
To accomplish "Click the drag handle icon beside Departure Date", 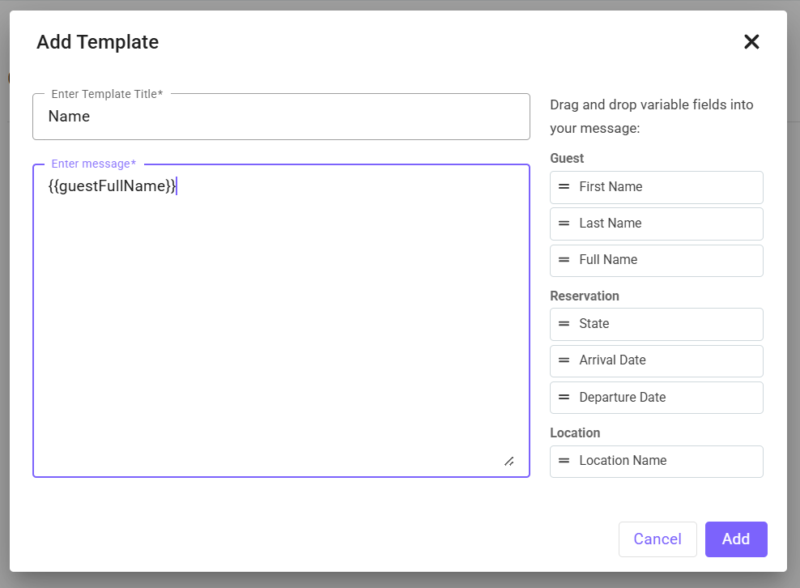I will (x=564, y=397).
